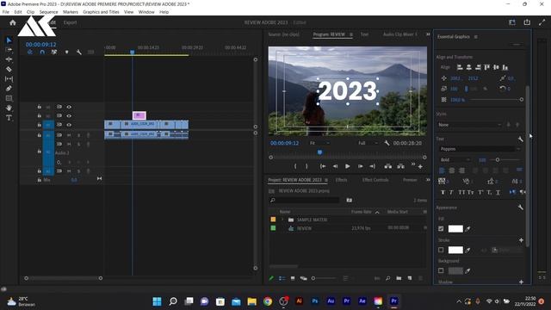Screen dimensions: 551x310
Task: Select the Selection tool arrow
Action: click(9, 40)
